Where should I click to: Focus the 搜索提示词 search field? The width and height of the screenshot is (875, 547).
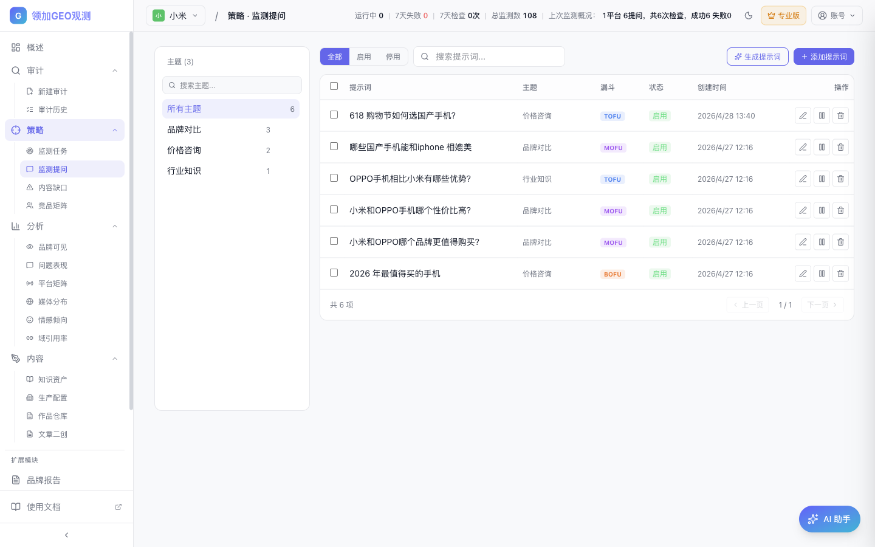489,57
